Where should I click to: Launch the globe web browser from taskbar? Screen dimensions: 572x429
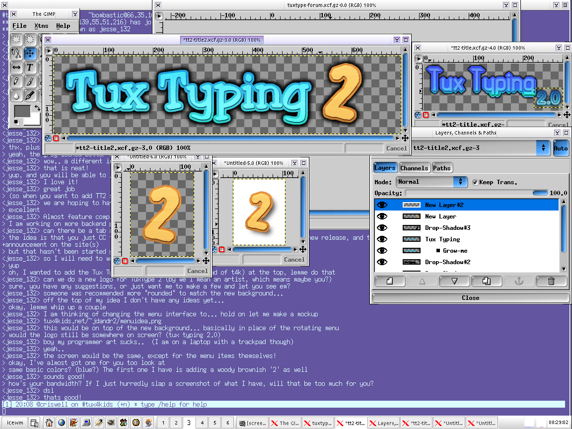(x=61, y=423)
